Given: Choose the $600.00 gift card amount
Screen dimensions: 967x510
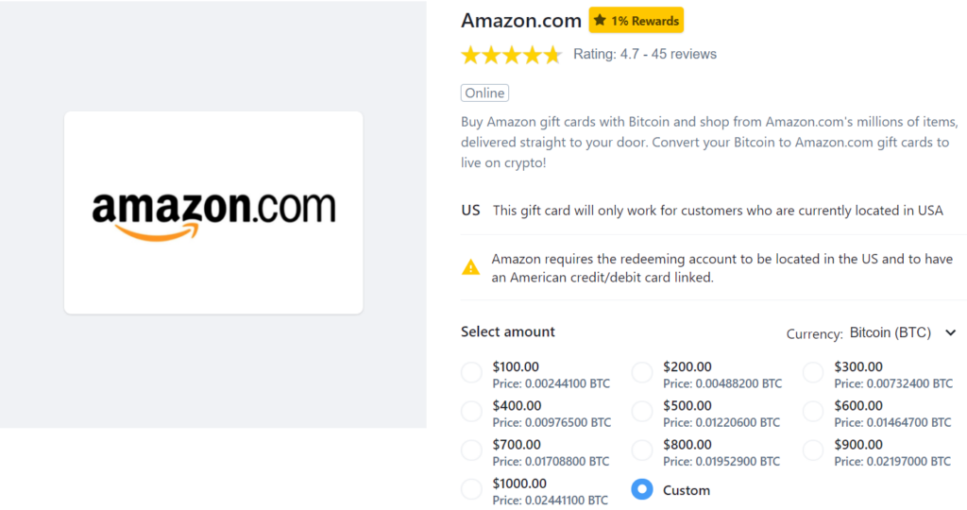Looking at the screenshot, I should coord(813,412).
